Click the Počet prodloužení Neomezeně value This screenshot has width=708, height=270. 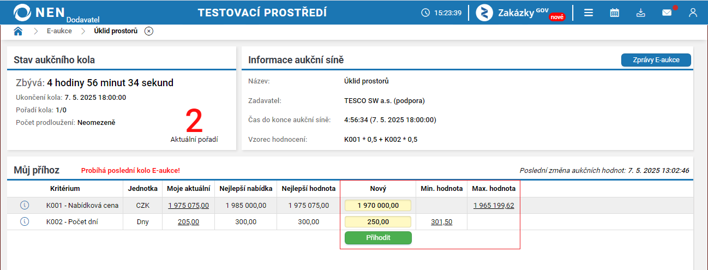click(97, 122)
